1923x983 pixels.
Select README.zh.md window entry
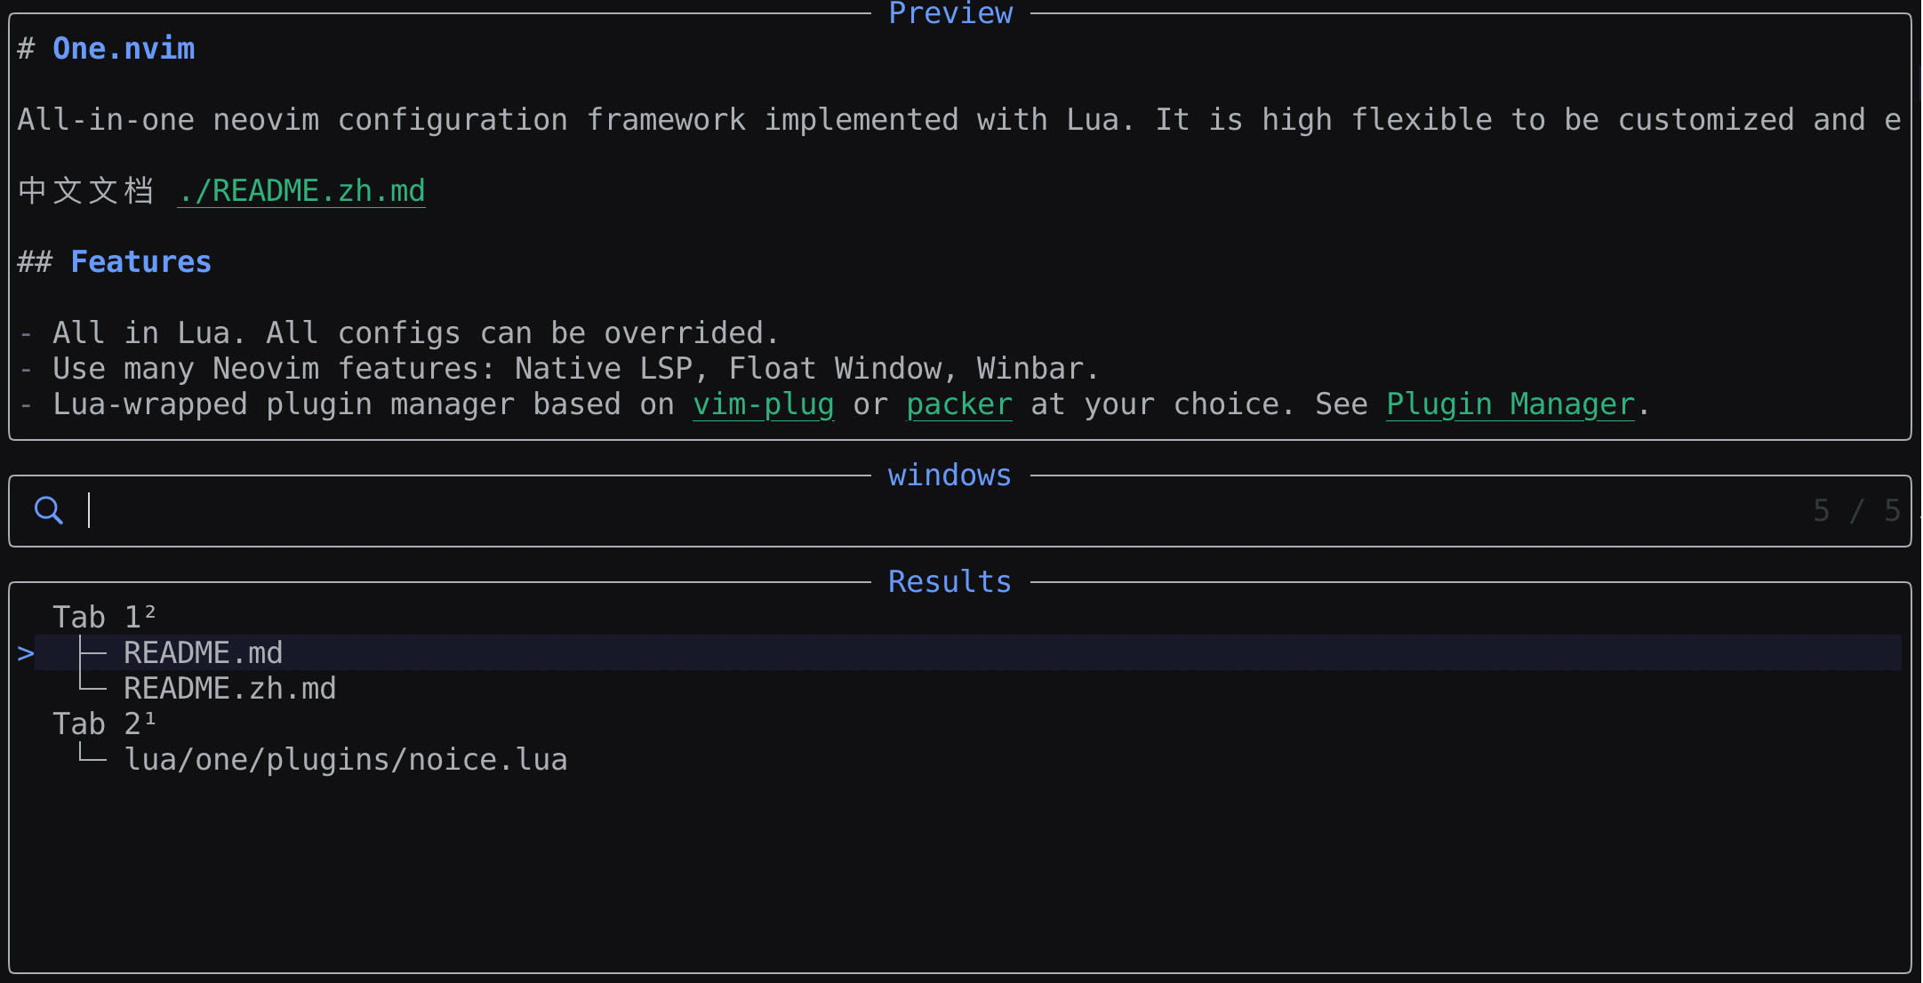pyautogui.click(x=229, y=689)
